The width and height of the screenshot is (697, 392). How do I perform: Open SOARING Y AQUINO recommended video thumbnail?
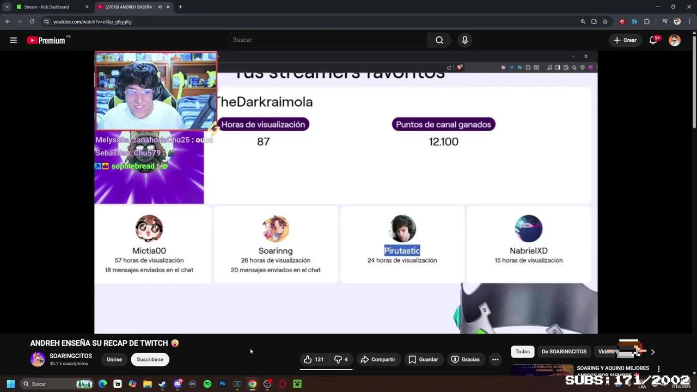(542, 370)
